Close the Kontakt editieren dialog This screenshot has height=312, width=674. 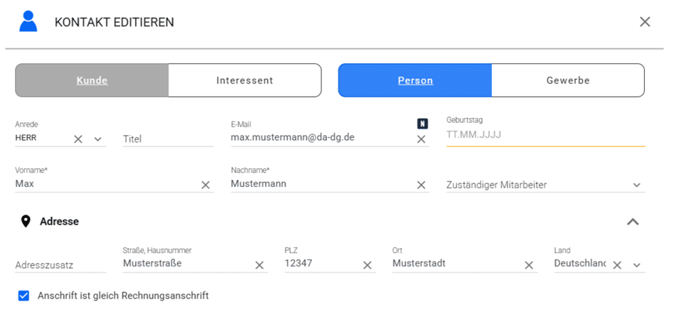645,22
